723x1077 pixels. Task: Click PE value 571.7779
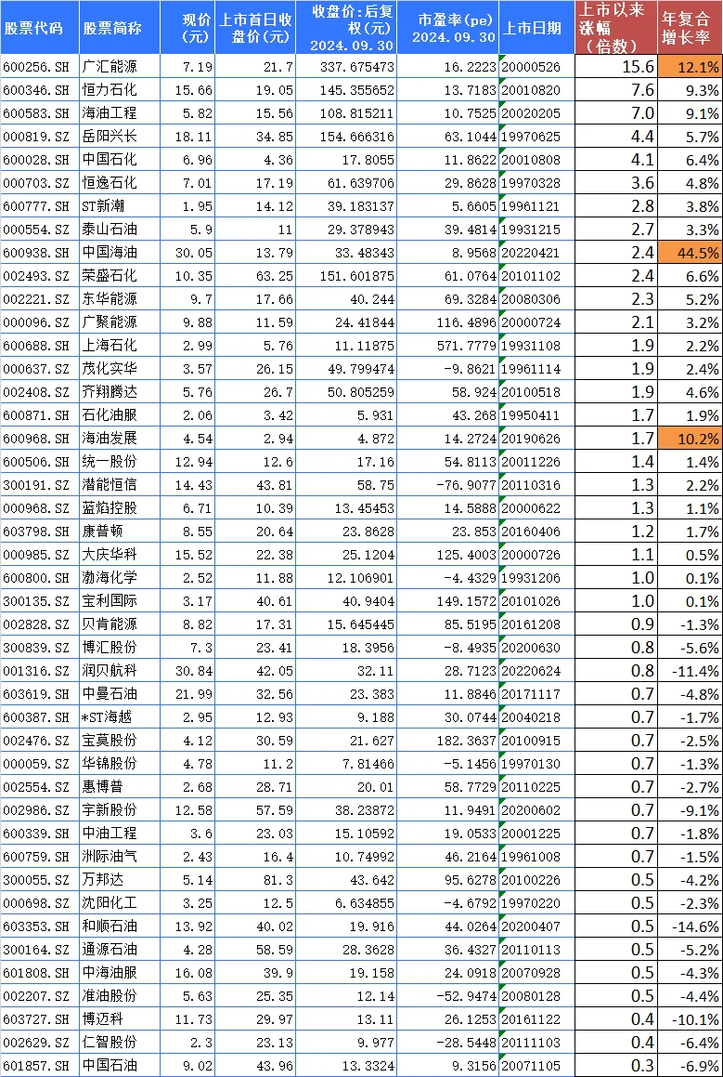click(x=448, y=346)
